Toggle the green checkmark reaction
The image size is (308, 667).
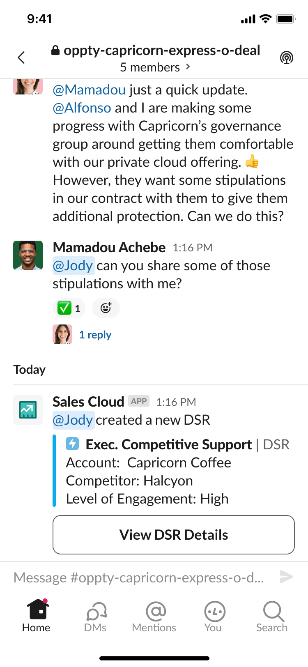pyautogui.click(x=69, y=308)
